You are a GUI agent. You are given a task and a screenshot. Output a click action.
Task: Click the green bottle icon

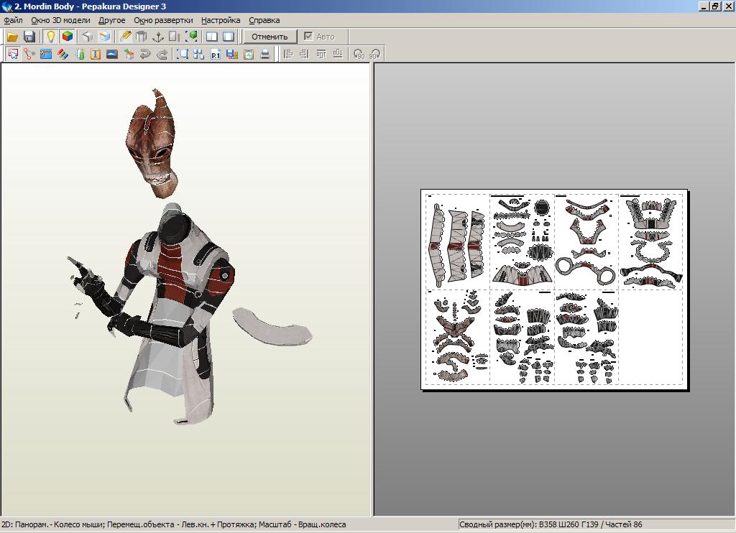79,55
